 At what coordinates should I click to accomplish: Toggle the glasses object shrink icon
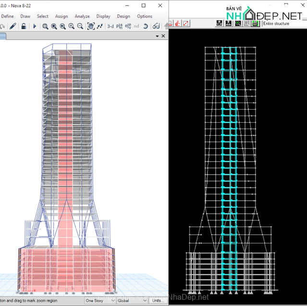(156, 26)
